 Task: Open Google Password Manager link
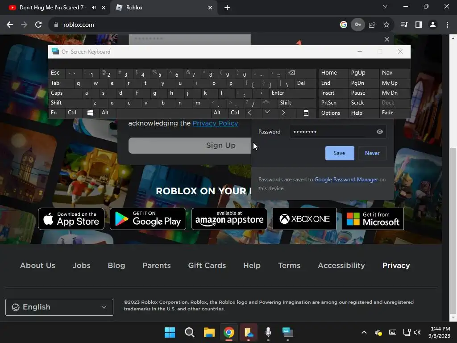[346, 180]
